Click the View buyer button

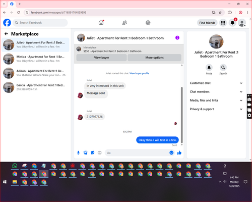click(x=101, y=58)
